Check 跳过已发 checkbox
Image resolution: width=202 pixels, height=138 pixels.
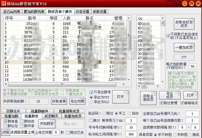(x=68, y=132)
